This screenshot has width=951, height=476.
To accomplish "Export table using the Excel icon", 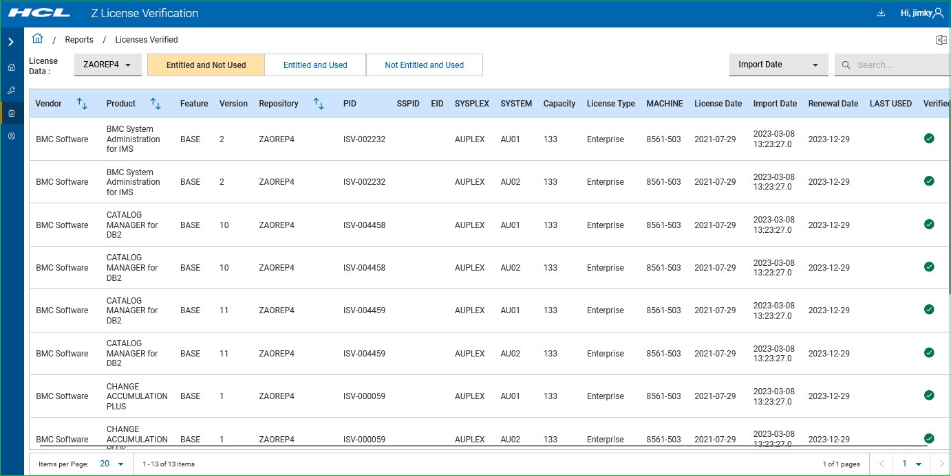I will (x=941, y=40).
